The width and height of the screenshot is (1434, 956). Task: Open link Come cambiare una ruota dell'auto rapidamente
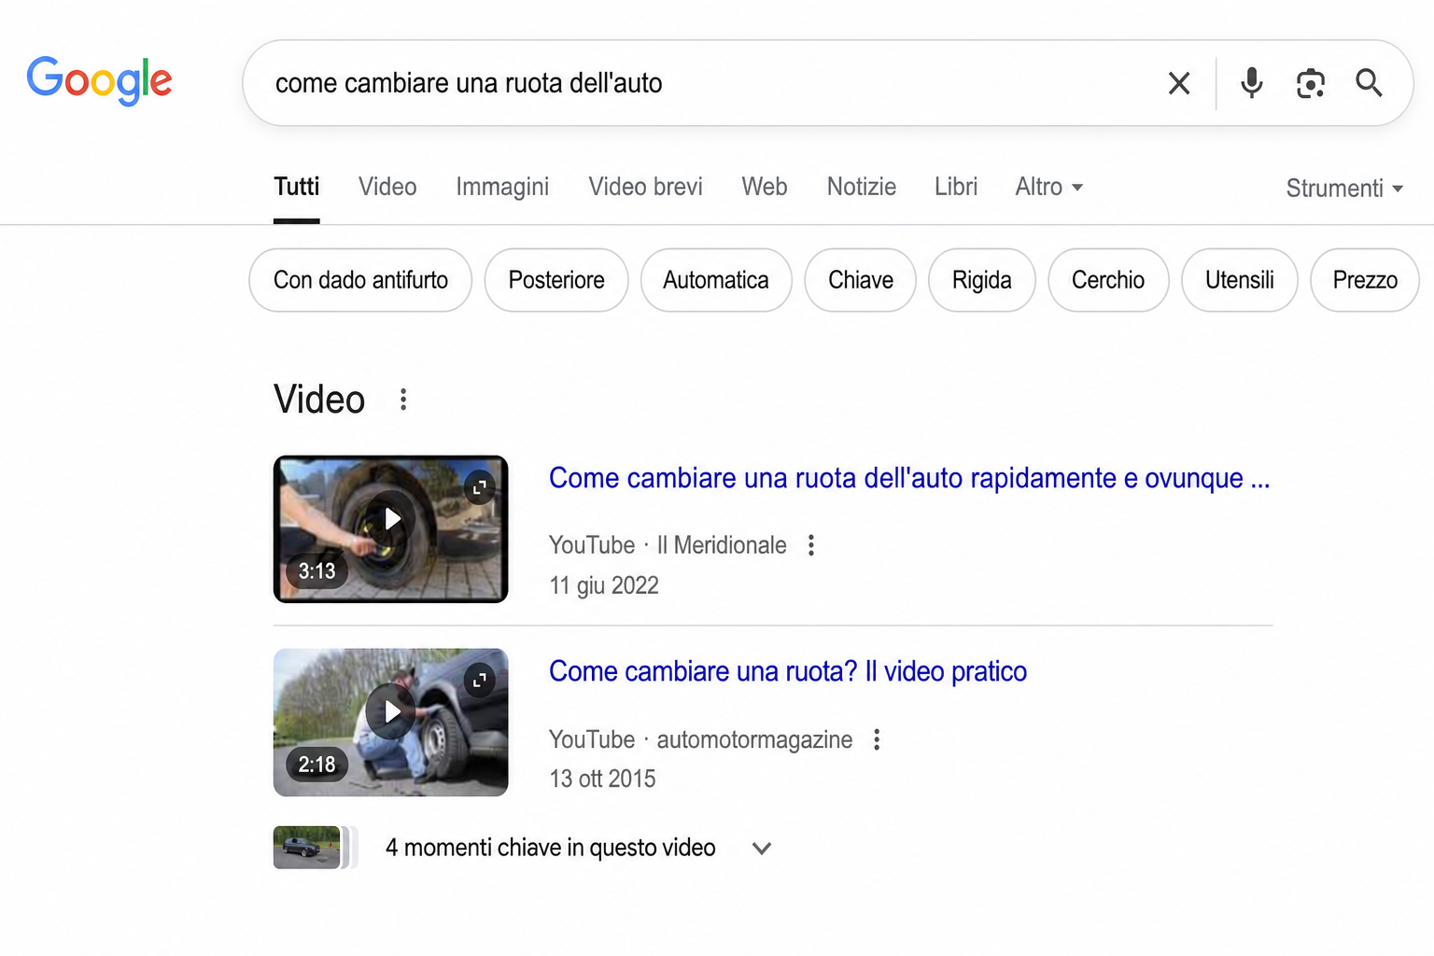909,478
